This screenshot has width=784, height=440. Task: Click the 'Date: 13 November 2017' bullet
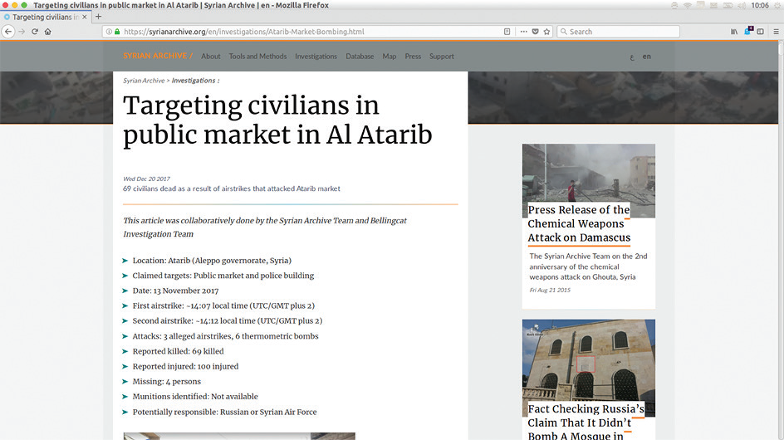(175, 290)
